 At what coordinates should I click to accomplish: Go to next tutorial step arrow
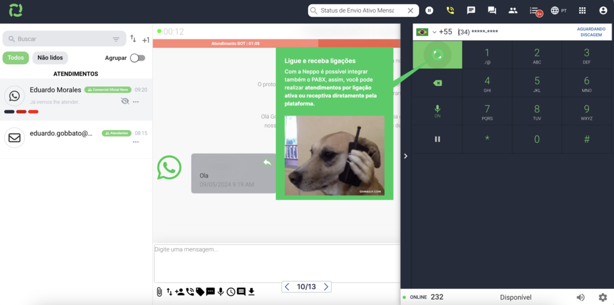[326, 287]
